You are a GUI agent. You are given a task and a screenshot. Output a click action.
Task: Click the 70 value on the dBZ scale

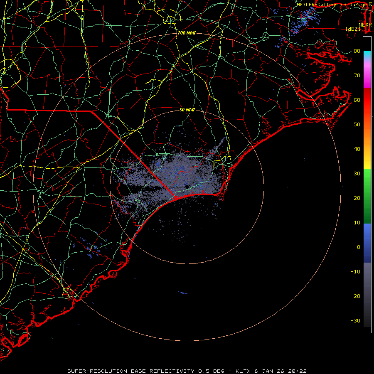pyautogui.click(x=357, y=75)
